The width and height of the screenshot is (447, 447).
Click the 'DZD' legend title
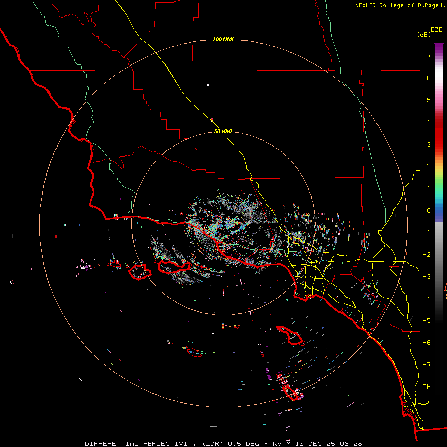click(437, 30)
